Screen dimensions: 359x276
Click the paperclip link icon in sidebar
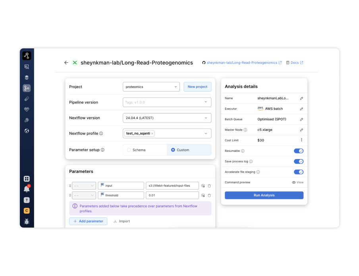27,99
